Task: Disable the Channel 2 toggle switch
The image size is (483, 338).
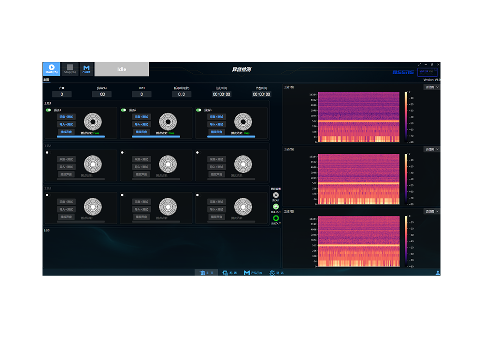Action: (124, 110)
